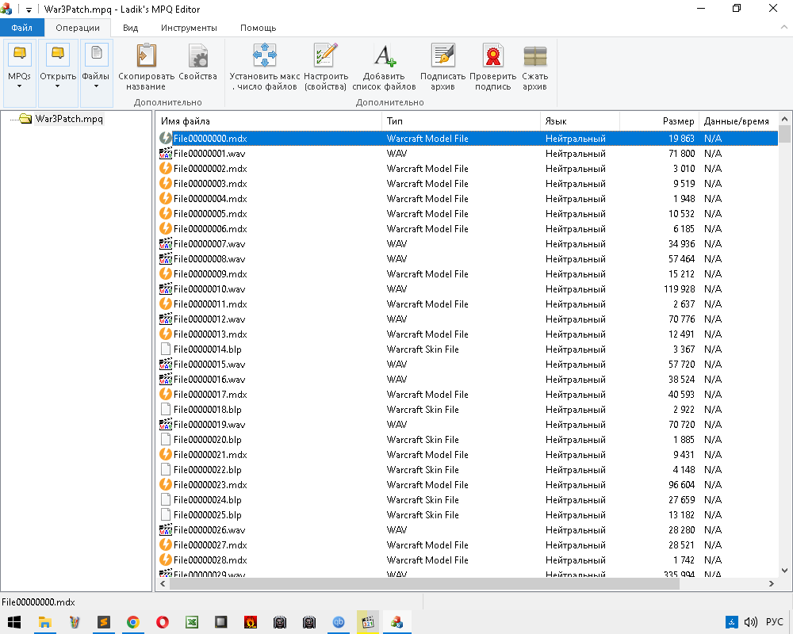Open the Файл menu tab

[x=21, y=28]
